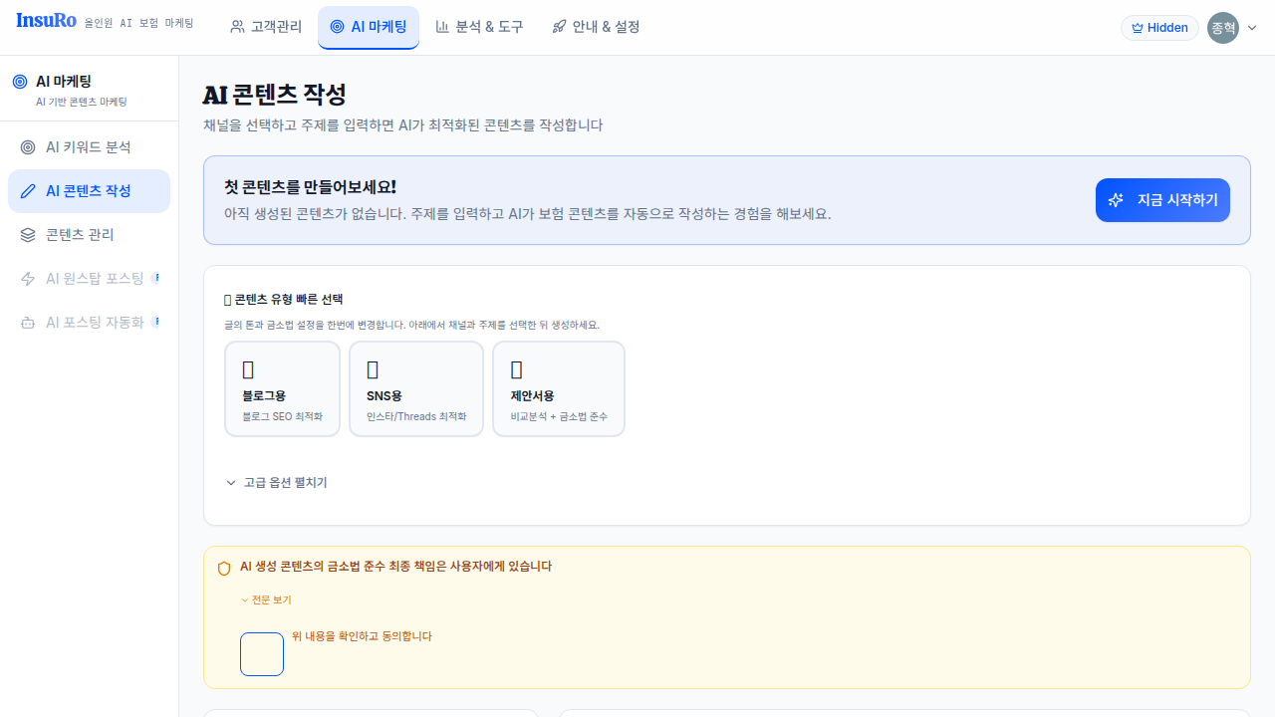The width and height of the screenshot is (1275, 717).
Task: Click the pencil icon beside AI 콘텐츠 작성
Action: pos(28,191)
